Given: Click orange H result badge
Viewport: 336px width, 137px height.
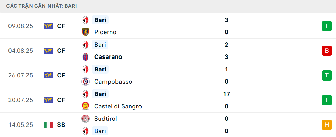Looking at the screenshot, I should (x=326, y=125).
